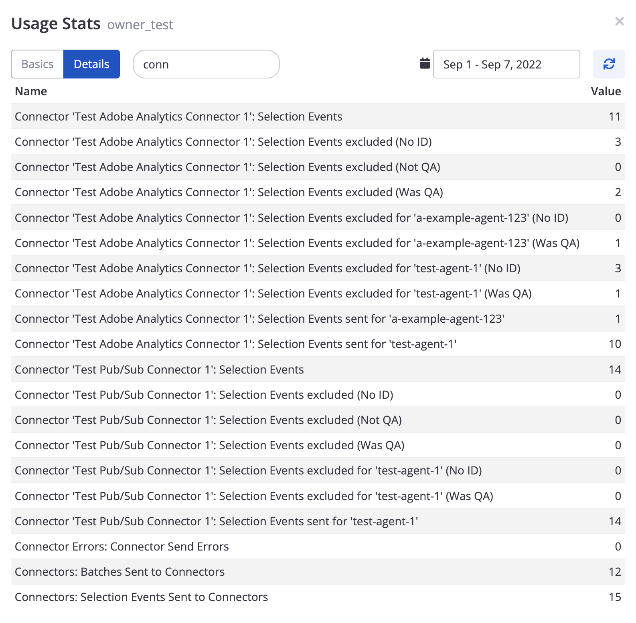Select the 'Connector Errors: Connector Send Errors' row
Viewport: 636px width, 623px height.
point(318,547)
